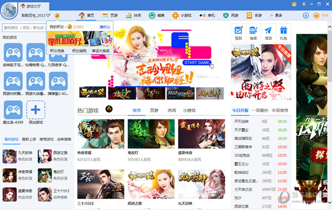Click 盛夏传奇 in sidebar hot list
Image resolution: width=332 pixels, height=210 pixels.
click(18, 194)
